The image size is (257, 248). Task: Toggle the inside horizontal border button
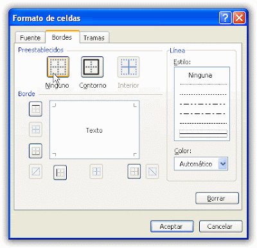(x=35, y=129)
